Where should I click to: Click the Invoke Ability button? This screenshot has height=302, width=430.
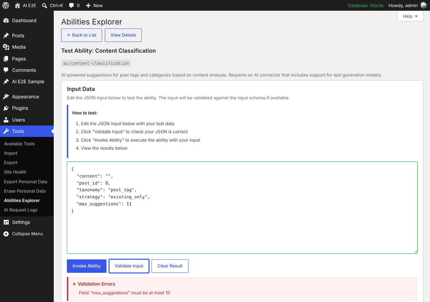[x=87, y=266]
